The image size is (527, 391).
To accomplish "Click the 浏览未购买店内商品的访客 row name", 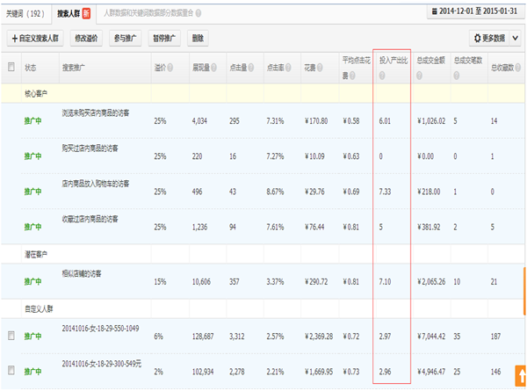I will (96, 113).
